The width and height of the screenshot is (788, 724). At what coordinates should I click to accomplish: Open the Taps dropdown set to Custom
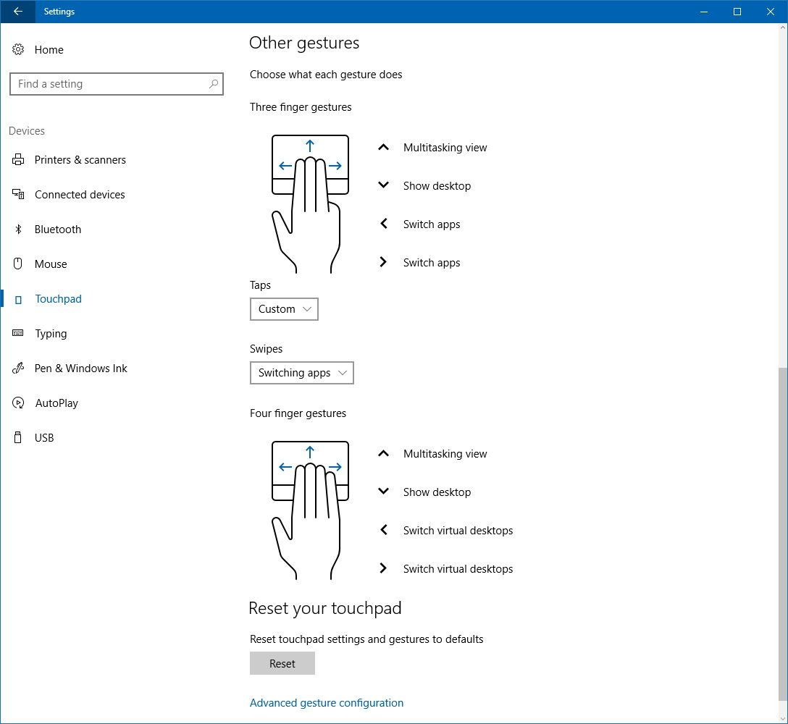coord(283,309)
